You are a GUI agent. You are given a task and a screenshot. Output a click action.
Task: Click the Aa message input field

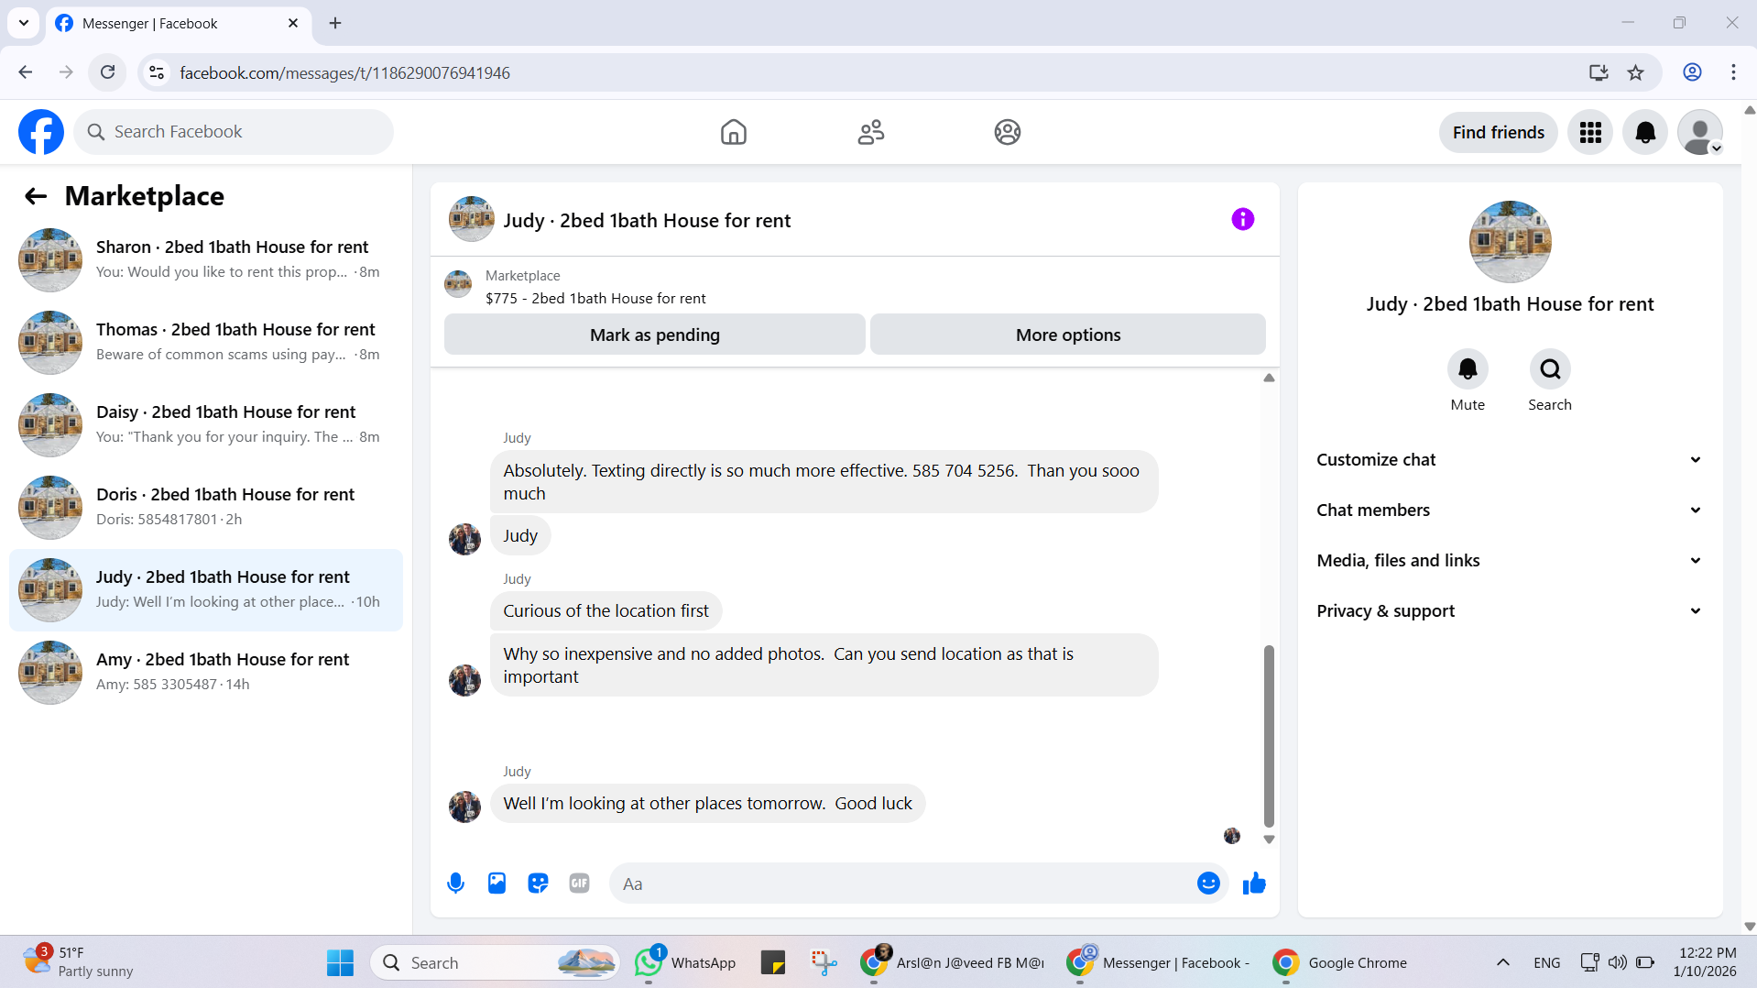(x=902, y=884)
